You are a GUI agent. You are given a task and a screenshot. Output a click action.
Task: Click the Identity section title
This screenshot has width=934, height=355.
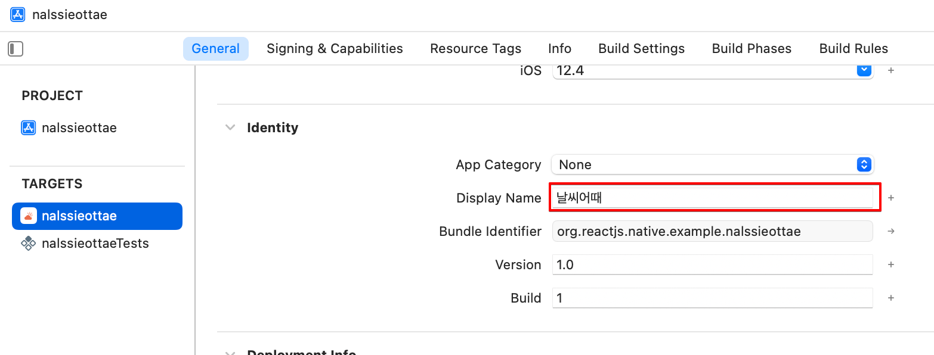(x=273, y=127)
